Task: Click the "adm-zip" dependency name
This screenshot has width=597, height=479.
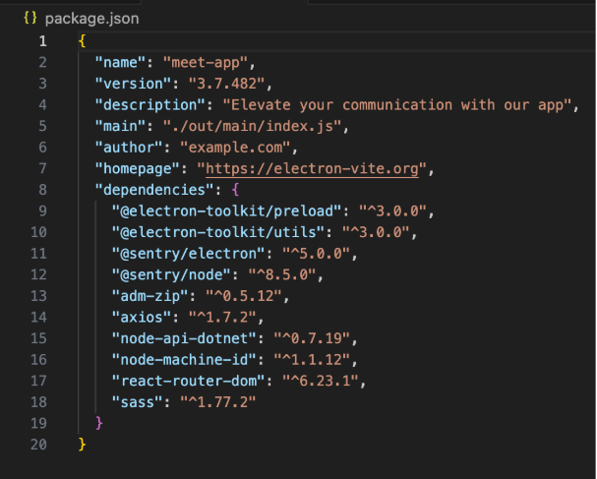Action: tap(150, 296)
